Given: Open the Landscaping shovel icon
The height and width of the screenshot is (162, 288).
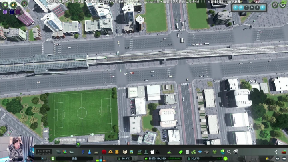Looking at the screenshot, I should click(x=169, y=152).
